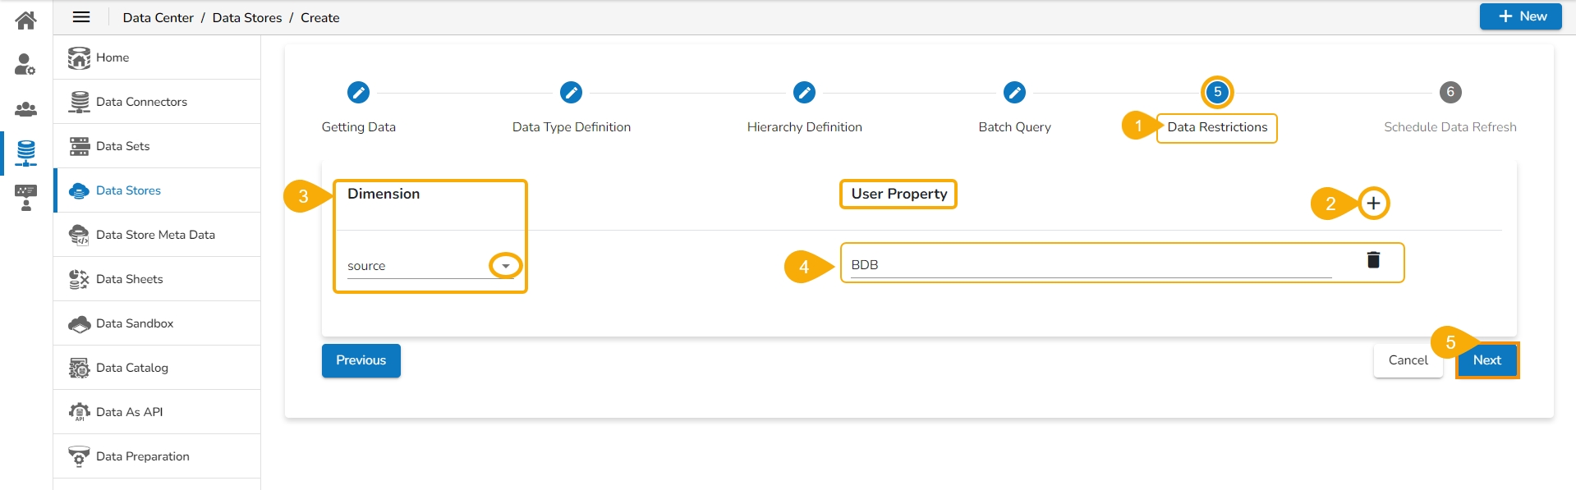Click the Hierarchy Definition step pencil icon
The height and width of the screenshot is (490, 1576).
coord(804,93)
